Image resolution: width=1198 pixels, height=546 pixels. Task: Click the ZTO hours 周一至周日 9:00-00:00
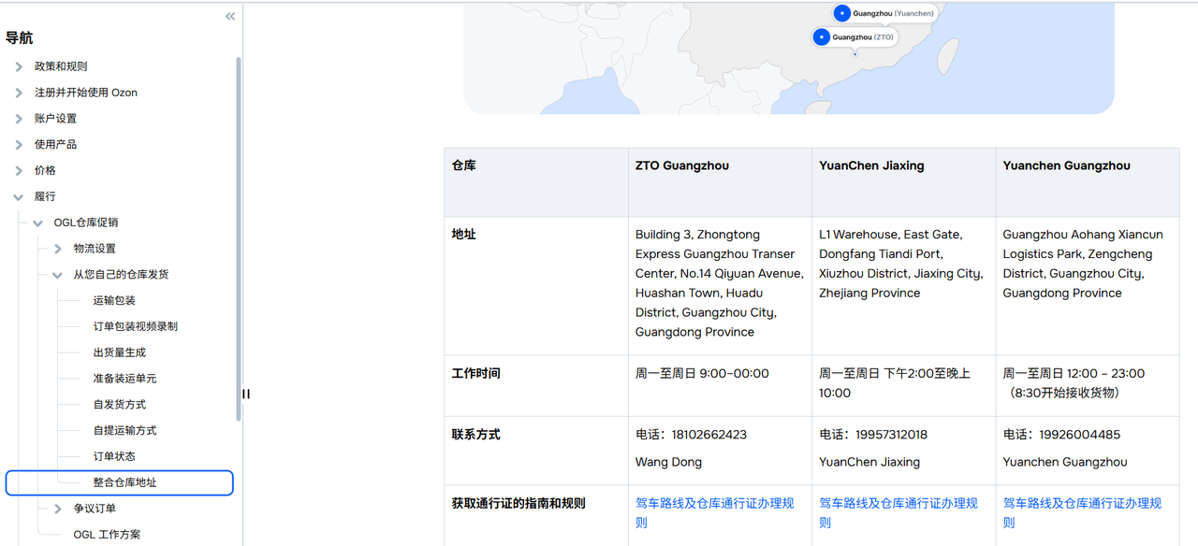coord(702,373)
